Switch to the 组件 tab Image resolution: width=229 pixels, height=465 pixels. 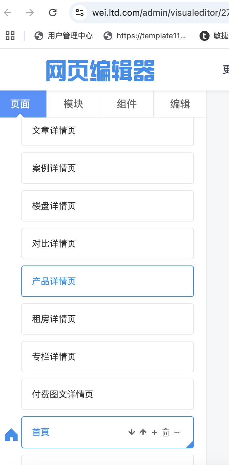click(x=127, y=104)
